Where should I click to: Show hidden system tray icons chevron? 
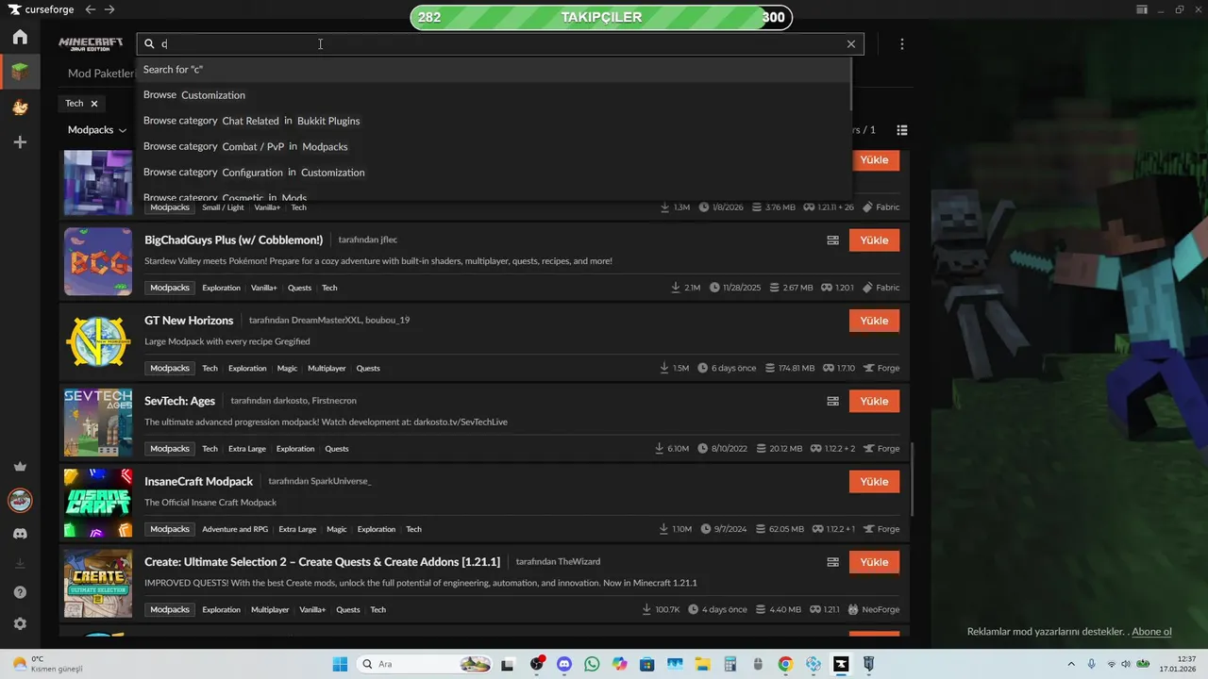click(x=1070, y=664)
